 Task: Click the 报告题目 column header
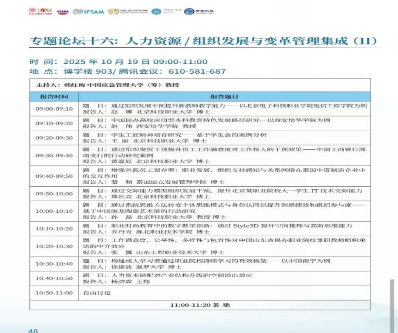tap(224, 97)
